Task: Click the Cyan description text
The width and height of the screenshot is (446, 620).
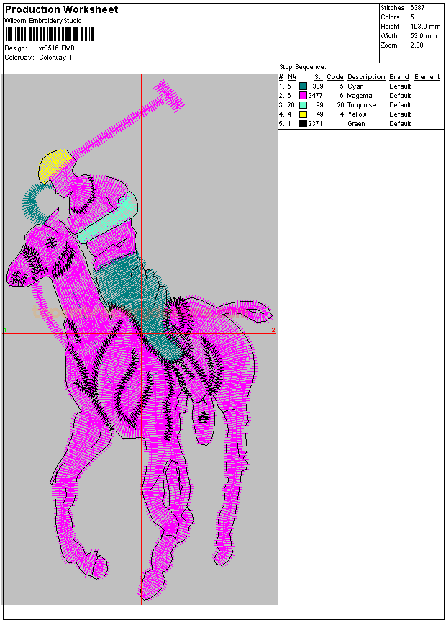Action: tap(355, 86)
